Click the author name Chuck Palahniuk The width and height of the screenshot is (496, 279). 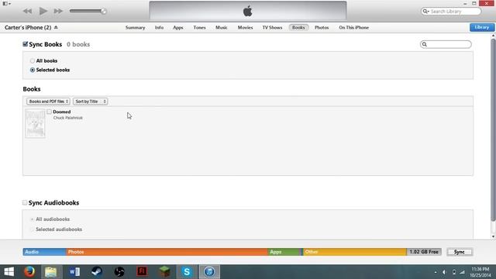tap(68, 118)
